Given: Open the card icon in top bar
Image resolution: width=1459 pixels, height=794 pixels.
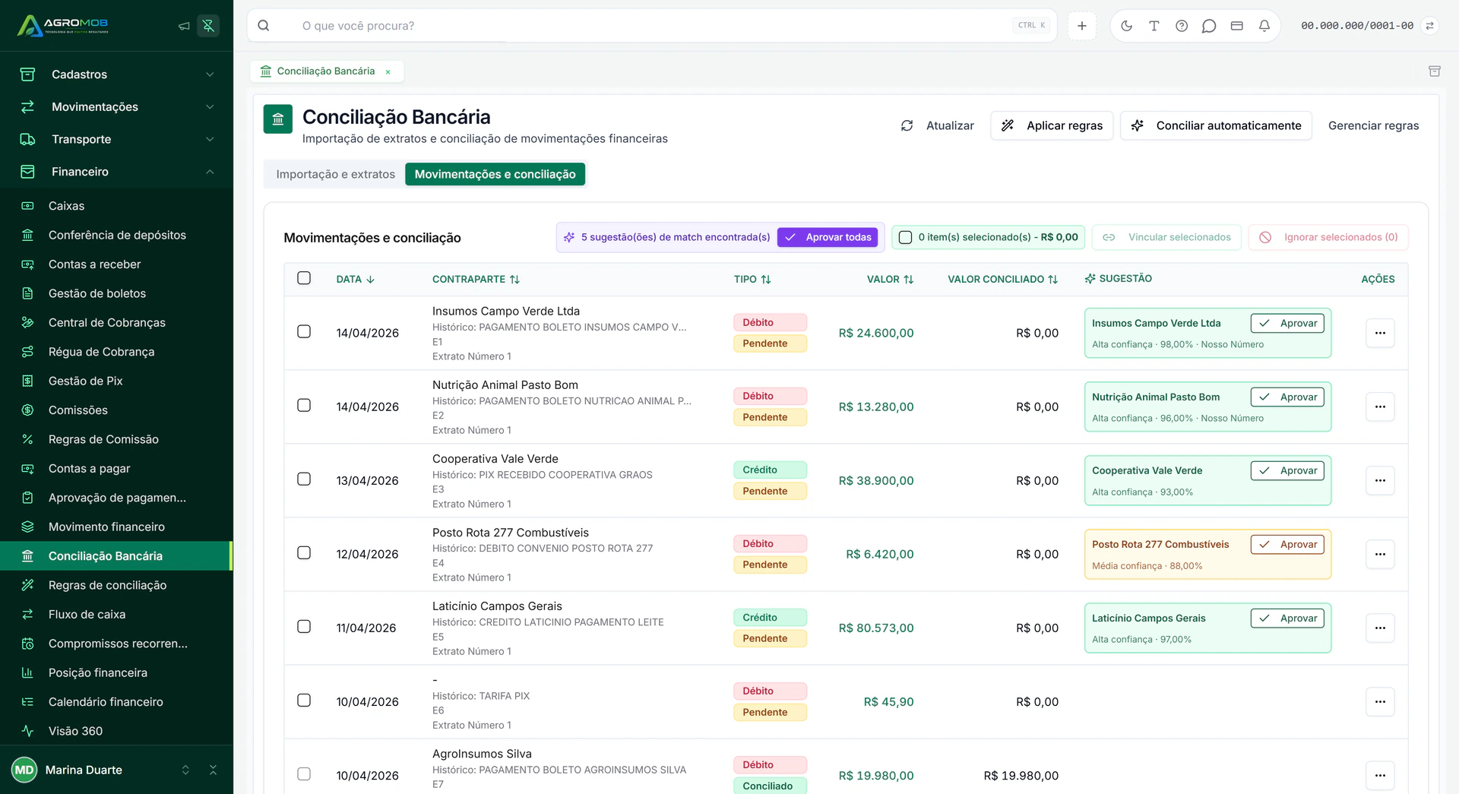Looking at the screenshot, I should [1237, 26].
